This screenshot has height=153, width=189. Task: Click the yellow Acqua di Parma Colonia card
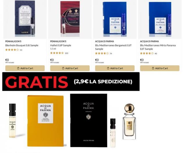click(x=45, y=121)
